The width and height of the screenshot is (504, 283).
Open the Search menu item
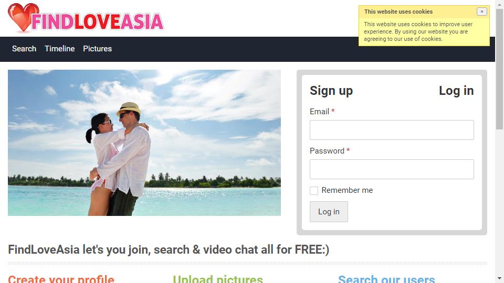click(x=24, y=49)
